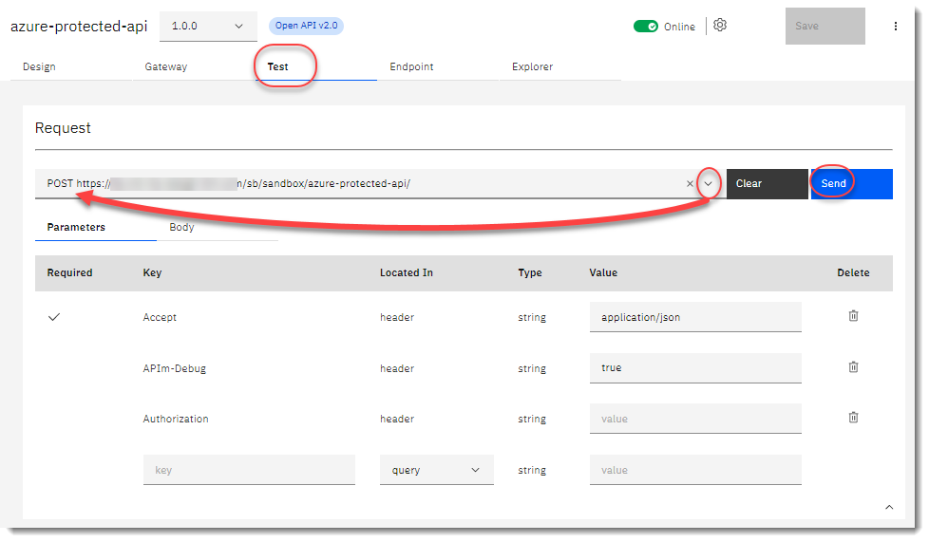The image size is (929, 542).
Task: Delete the APIm-Debug header parameter
Action: [x=853, y=367]
